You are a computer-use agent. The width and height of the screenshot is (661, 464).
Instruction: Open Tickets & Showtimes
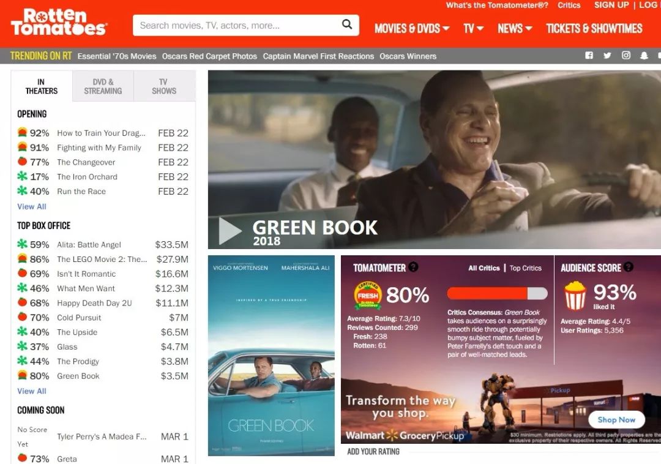click(594, 28)
